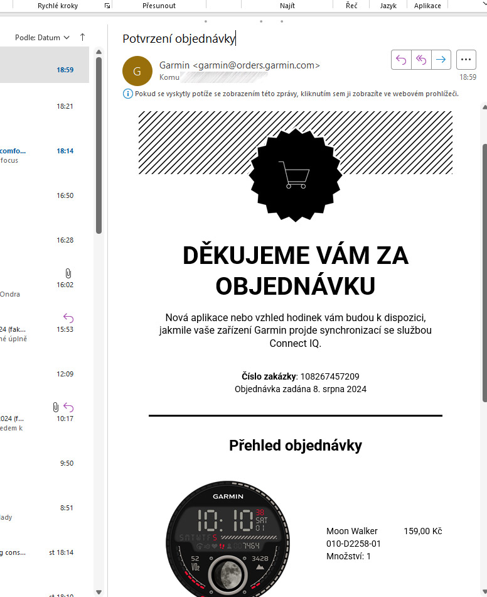Click the Reply All double-arrow button
Image resolution: width=487 pixels, height=597 pixels.
[421, 60]
